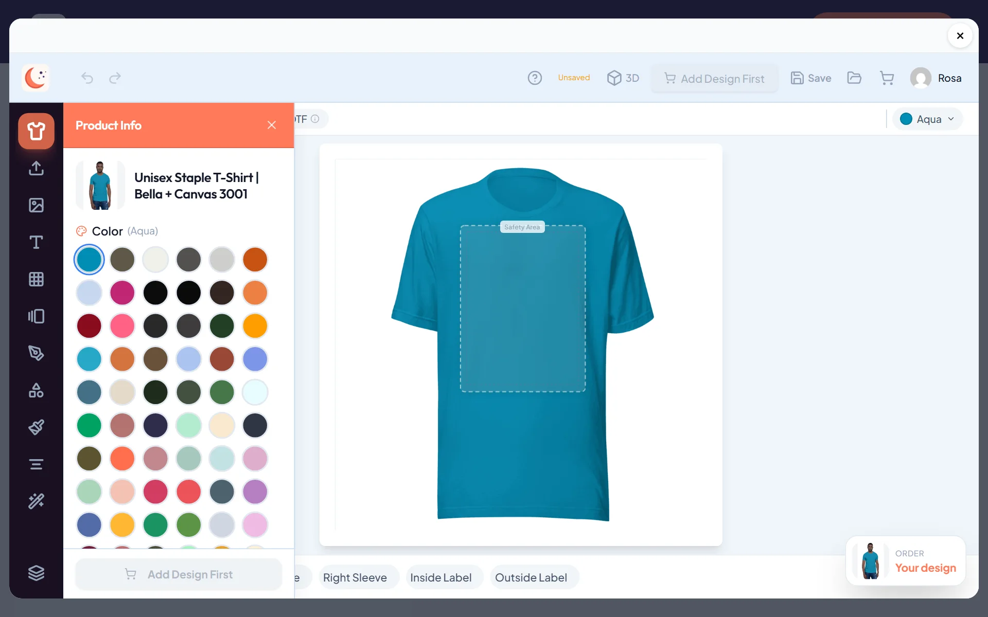Image resolution: width=988 pixels, height=617 pixels.
Task: Open the Images sidebar tool
Action: (x=36, y=205)
